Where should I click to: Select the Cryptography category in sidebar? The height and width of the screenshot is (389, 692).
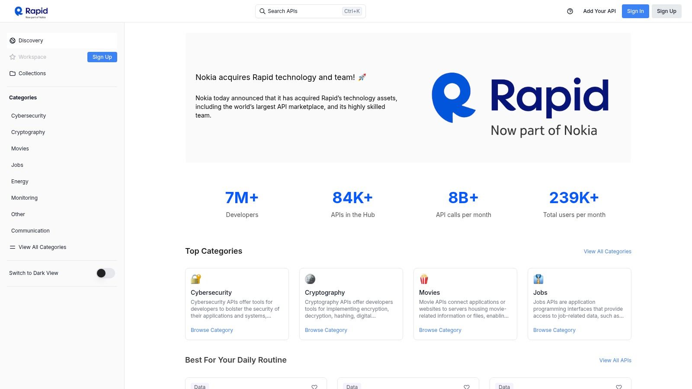coord(28,132)
